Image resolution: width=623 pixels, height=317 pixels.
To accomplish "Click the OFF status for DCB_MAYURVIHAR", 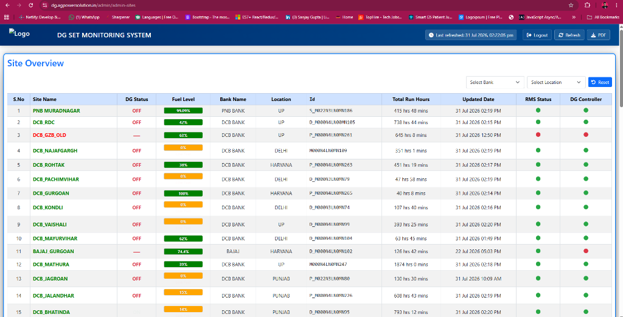I will tap(137, 239).
